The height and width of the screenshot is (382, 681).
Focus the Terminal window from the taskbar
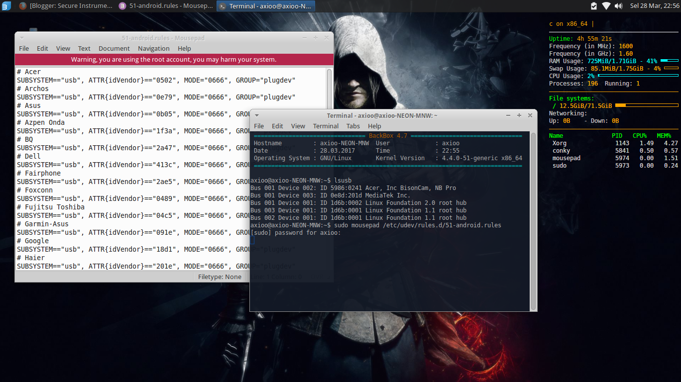(x=265, y=6)
